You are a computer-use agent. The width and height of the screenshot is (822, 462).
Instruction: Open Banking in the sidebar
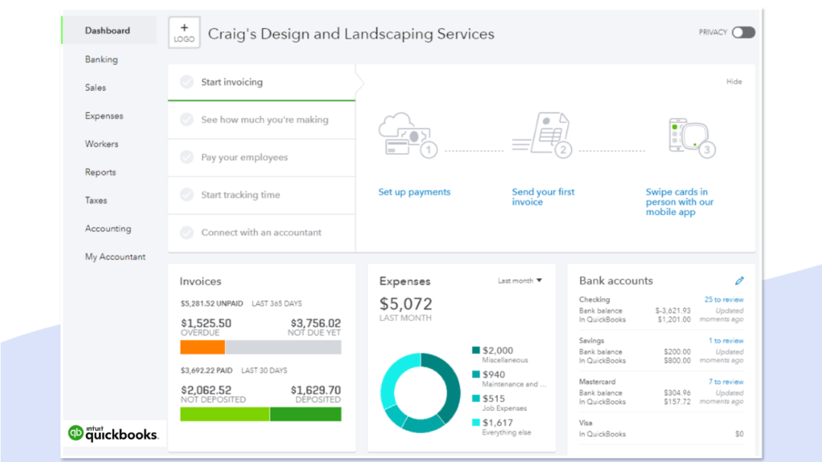click(101, 59)
